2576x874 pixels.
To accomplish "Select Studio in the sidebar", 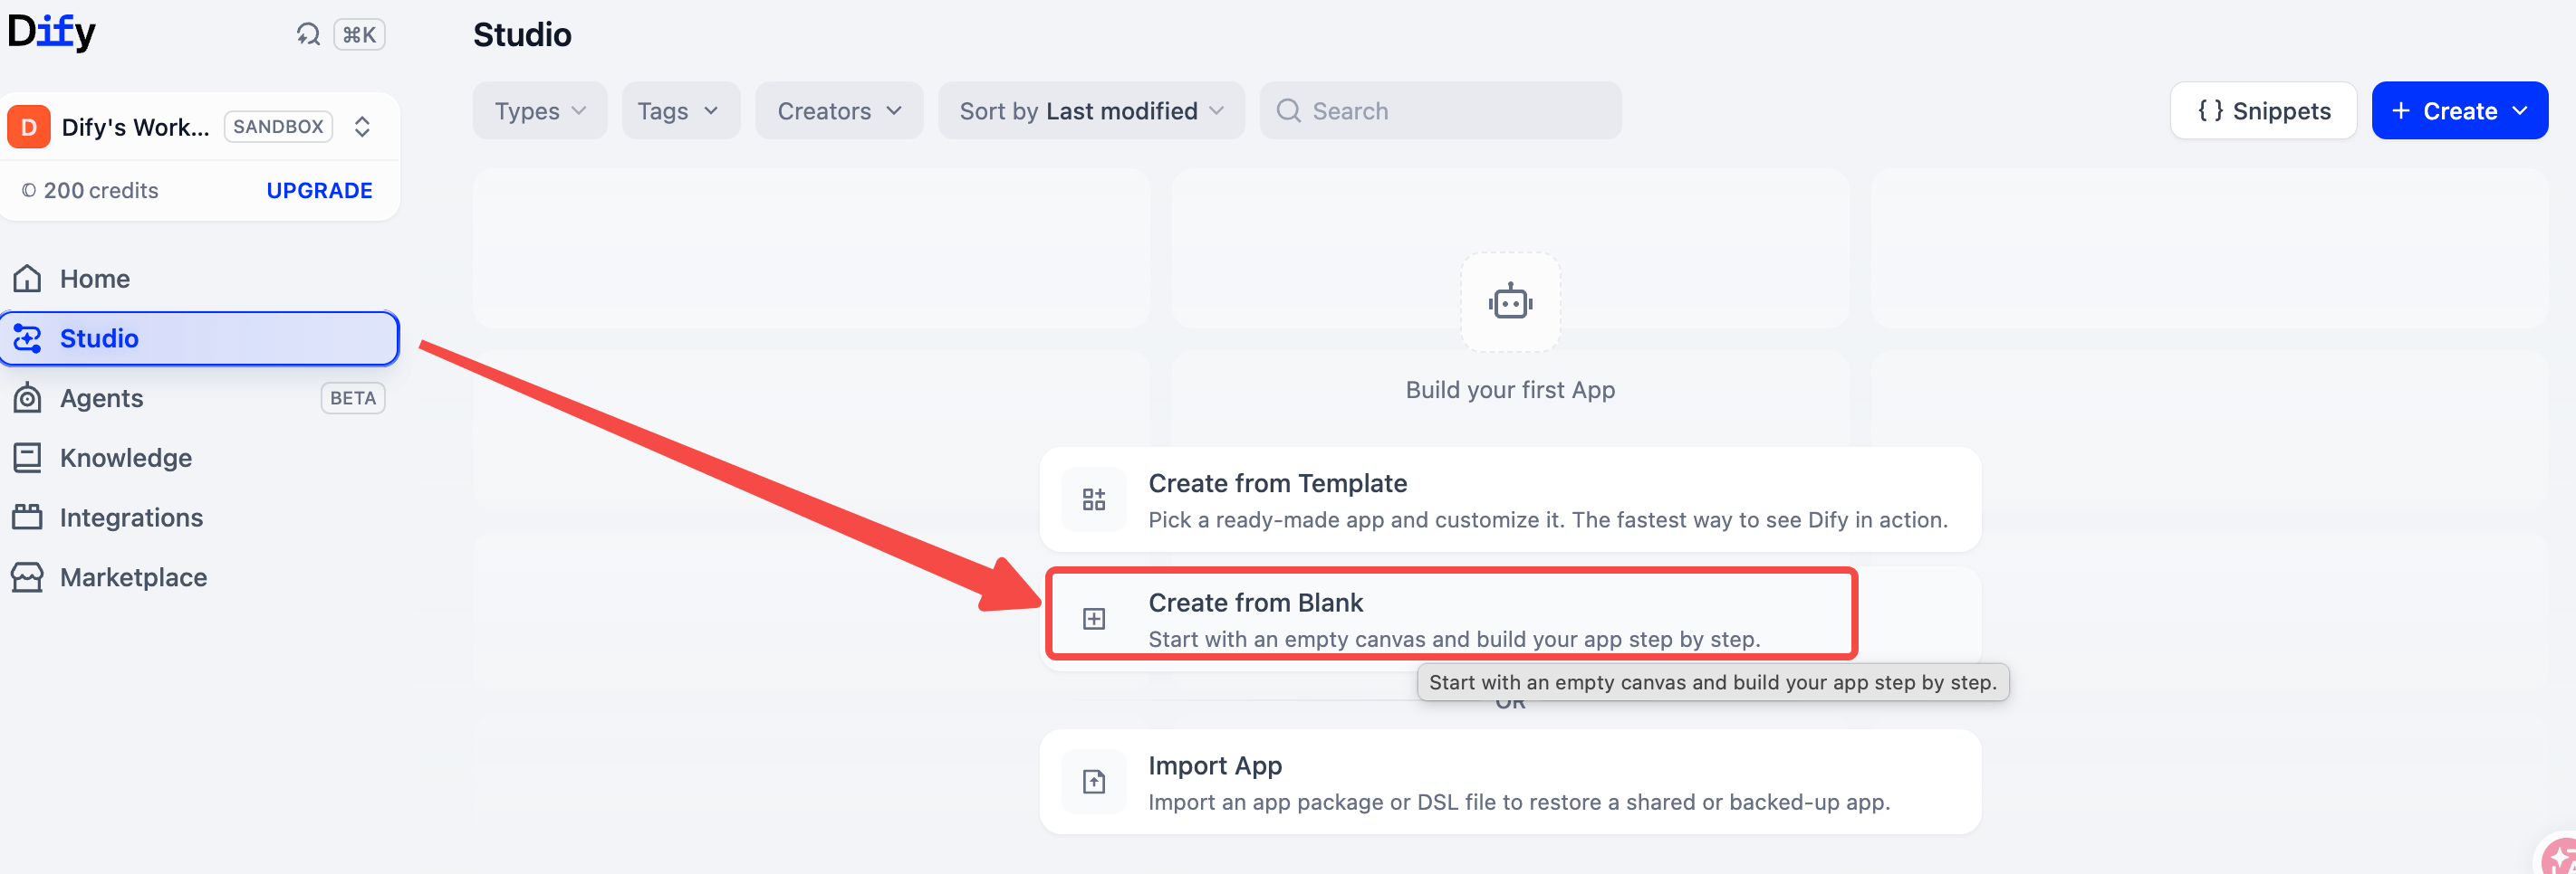I will tap(200, 338).
